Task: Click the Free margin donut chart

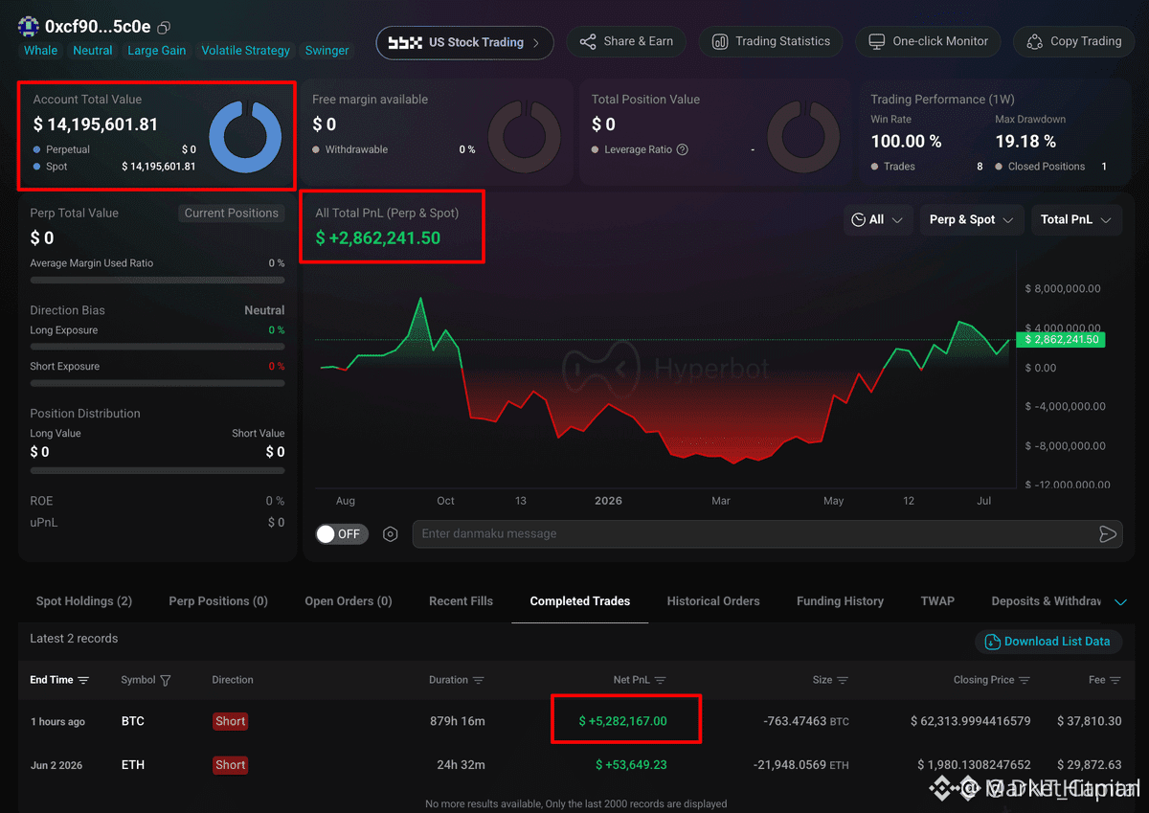Action: click(x=525, y=137)
